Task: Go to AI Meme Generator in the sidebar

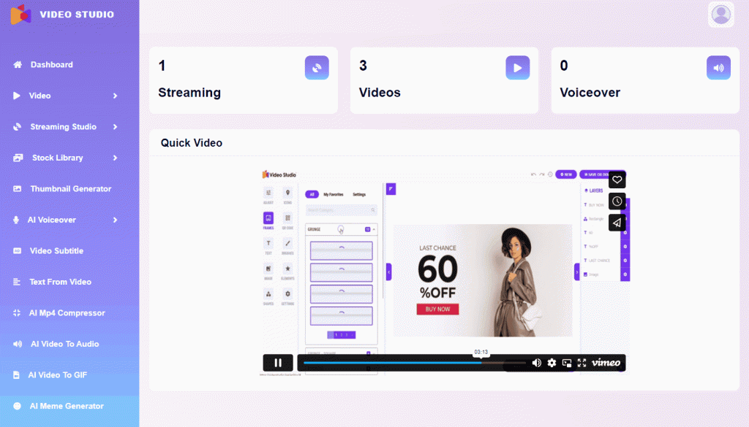Action: pyautogui.click(x=67, y=406)
